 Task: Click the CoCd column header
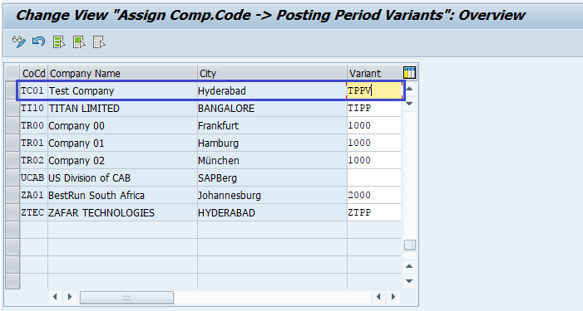tap(34, 73)
